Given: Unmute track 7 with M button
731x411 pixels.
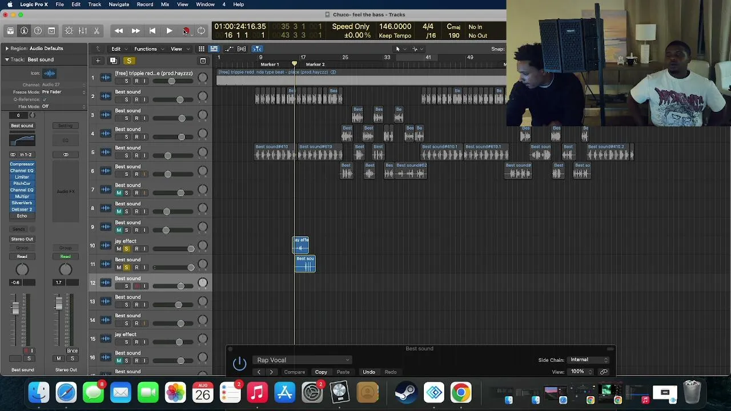Looking at the screenshot, I should click(119, 193).
